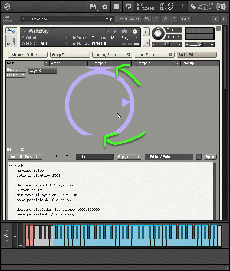230x271 pixels.
Task: Apply the script changes
Action: pyautogui.click(x=210, y=157)
